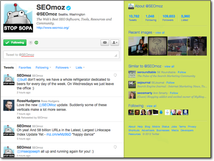The height and width of the screenshot is (161, 214).
Task: Click the SEOmoz Stop SOPA profile avatar
Action: (16, 18)
